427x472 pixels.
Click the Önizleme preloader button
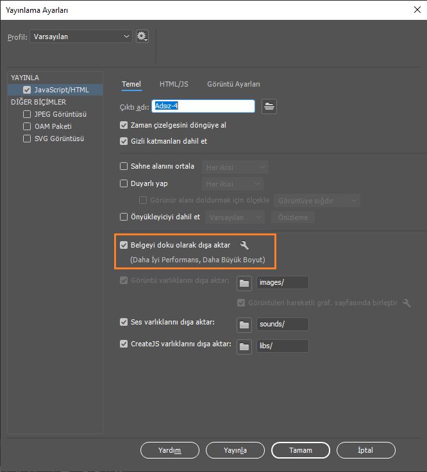(293, 217)
